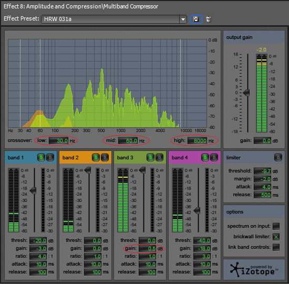This screenshot has width=289, height=284.
Task: Edit the limiter threshold field
Action: (x=263, y=171)
